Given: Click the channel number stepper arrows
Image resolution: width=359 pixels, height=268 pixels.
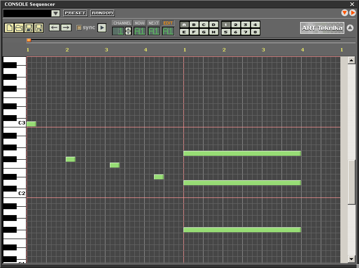Looking at the screenshot, I should click(x=128, y=31).
